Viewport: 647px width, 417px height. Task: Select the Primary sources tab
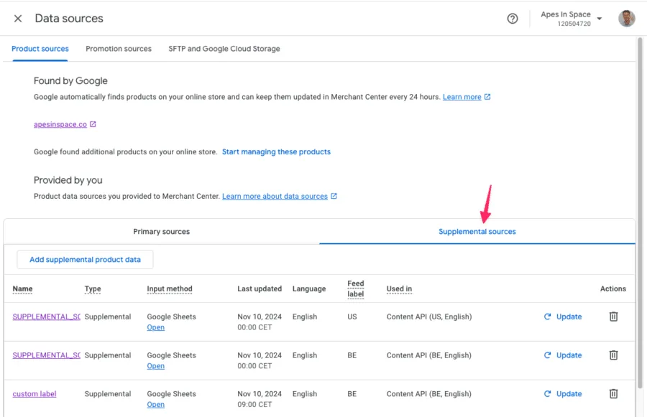(162, 232)
